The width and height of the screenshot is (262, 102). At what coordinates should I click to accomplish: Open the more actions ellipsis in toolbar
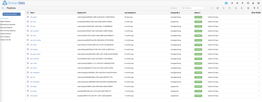(x=212, y=8)
